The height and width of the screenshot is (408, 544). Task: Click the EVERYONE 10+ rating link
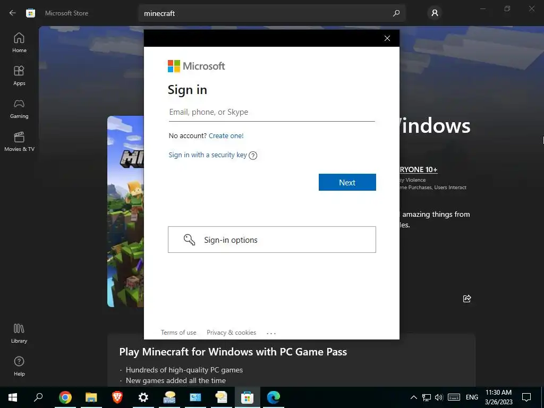(x=418, y=169)
